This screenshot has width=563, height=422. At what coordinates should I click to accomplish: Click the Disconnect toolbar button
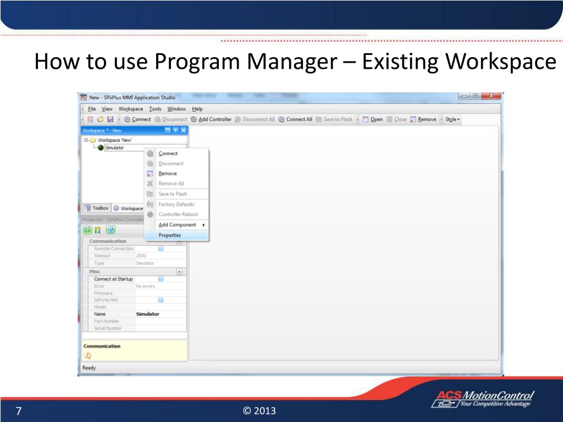171,119
